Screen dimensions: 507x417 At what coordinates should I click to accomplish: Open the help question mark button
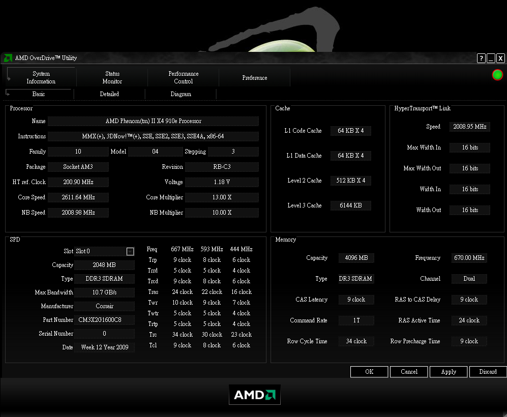[x=481, y=58]
